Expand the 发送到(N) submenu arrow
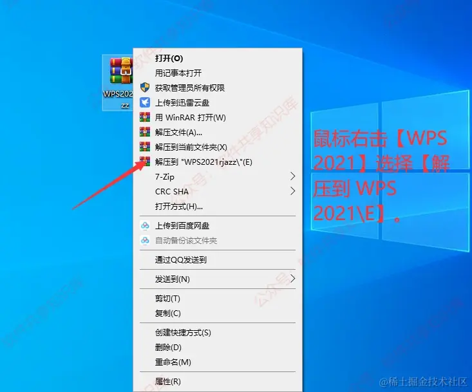This screenshot has width=472, height=392. point(292,279)
